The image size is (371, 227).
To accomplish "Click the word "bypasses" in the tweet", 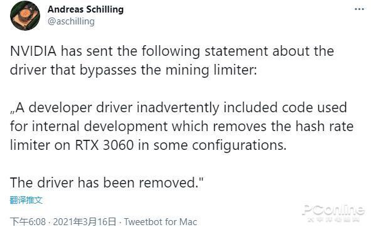I will pyautogui.click(x=108, y=70).
